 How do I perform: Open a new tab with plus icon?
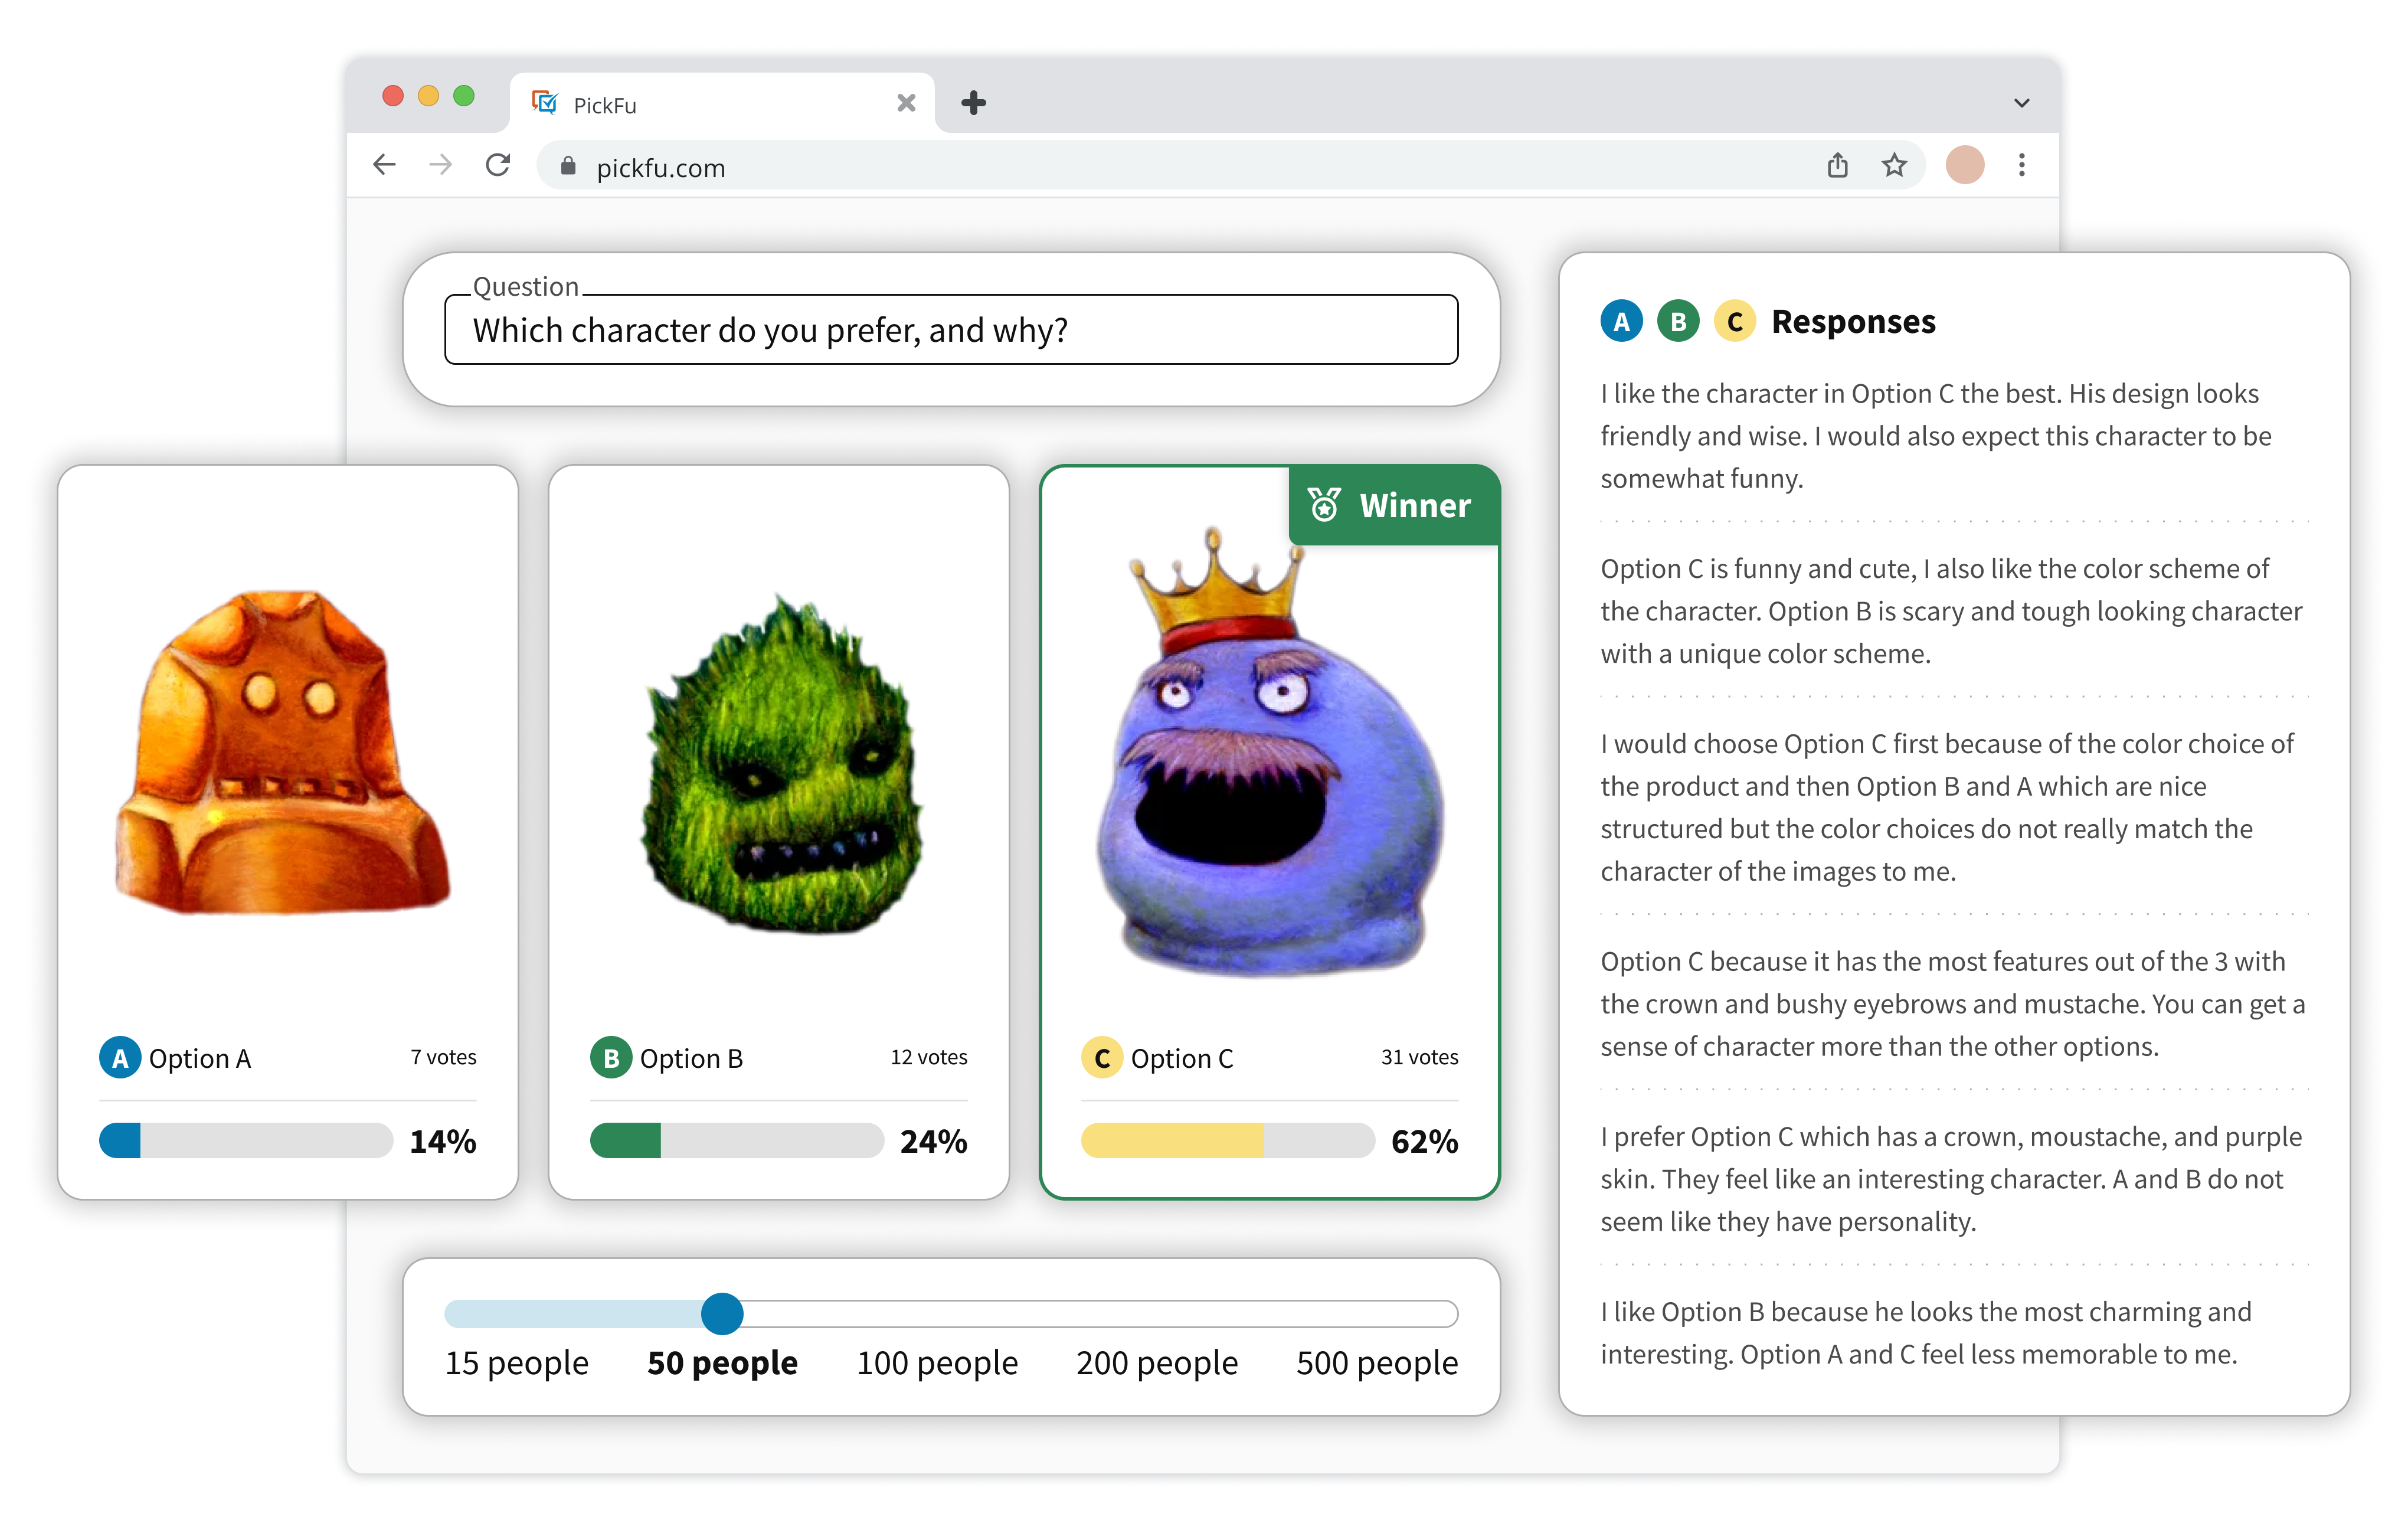click(x=973, y=103)
